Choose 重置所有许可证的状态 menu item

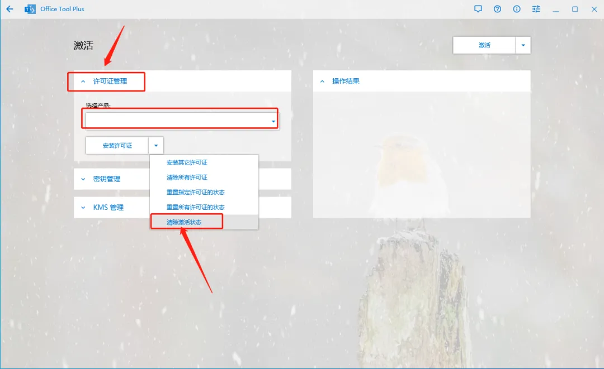[204, 207]
